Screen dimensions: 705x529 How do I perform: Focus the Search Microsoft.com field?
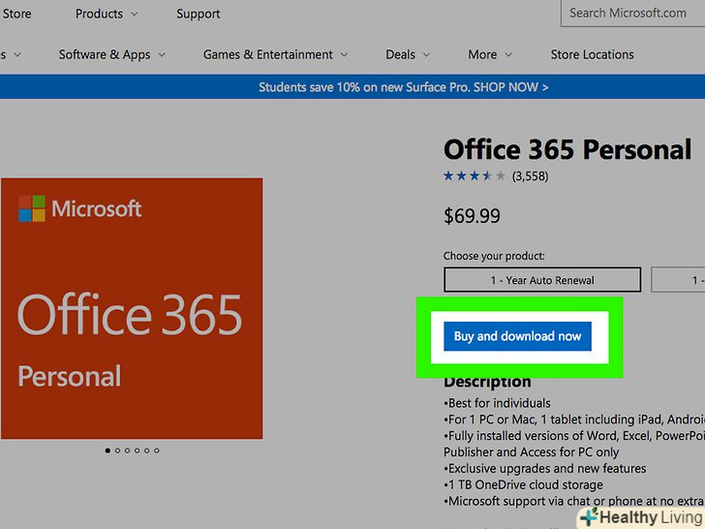coord(632,13)
